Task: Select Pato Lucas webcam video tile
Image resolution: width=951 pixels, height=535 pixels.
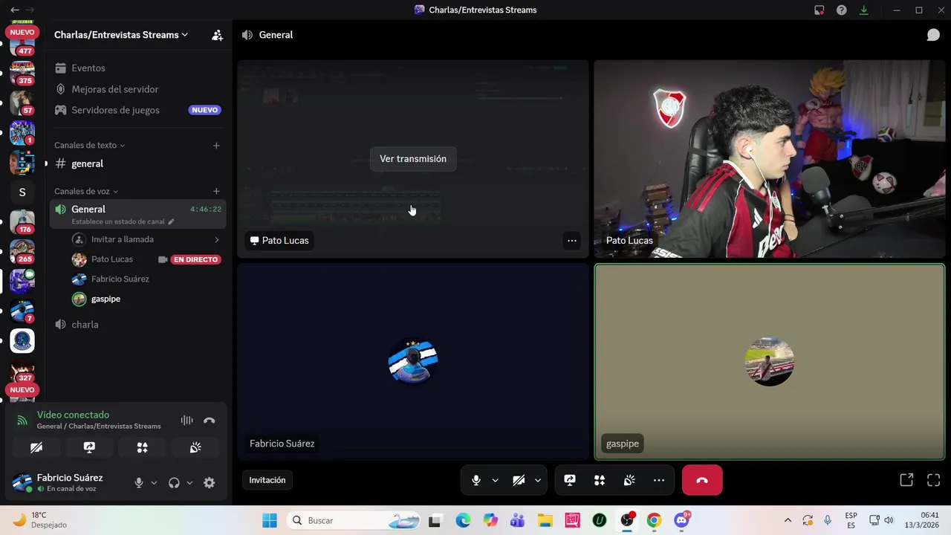Action: (x=769, y=159)
